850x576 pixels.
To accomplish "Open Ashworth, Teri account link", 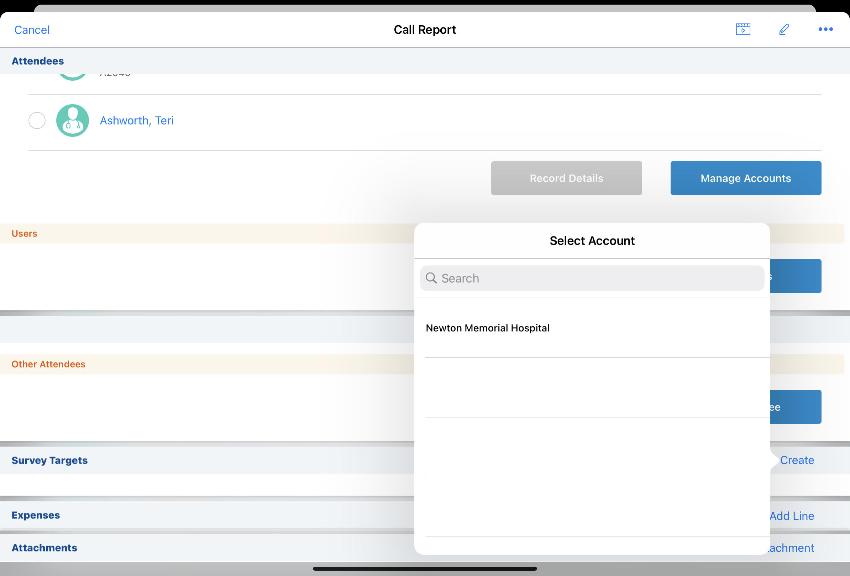I will click(x=136, y=121).
